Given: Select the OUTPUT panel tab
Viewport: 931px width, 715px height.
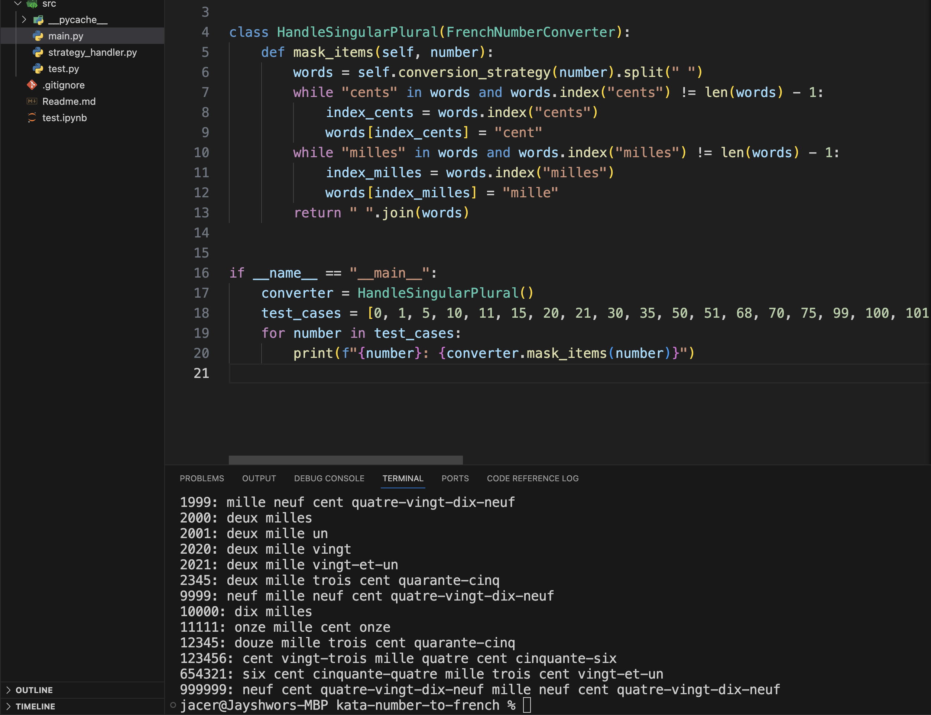Looking at the screenshot, I should pyautogui.click(x=259, y=478).
